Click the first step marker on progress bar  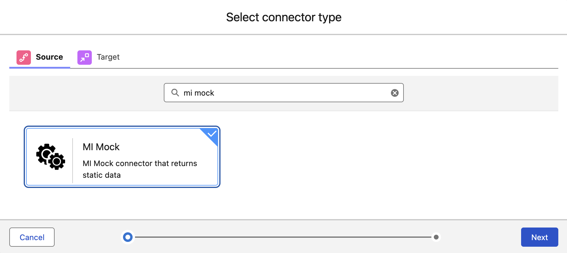[x=128, y=237]
